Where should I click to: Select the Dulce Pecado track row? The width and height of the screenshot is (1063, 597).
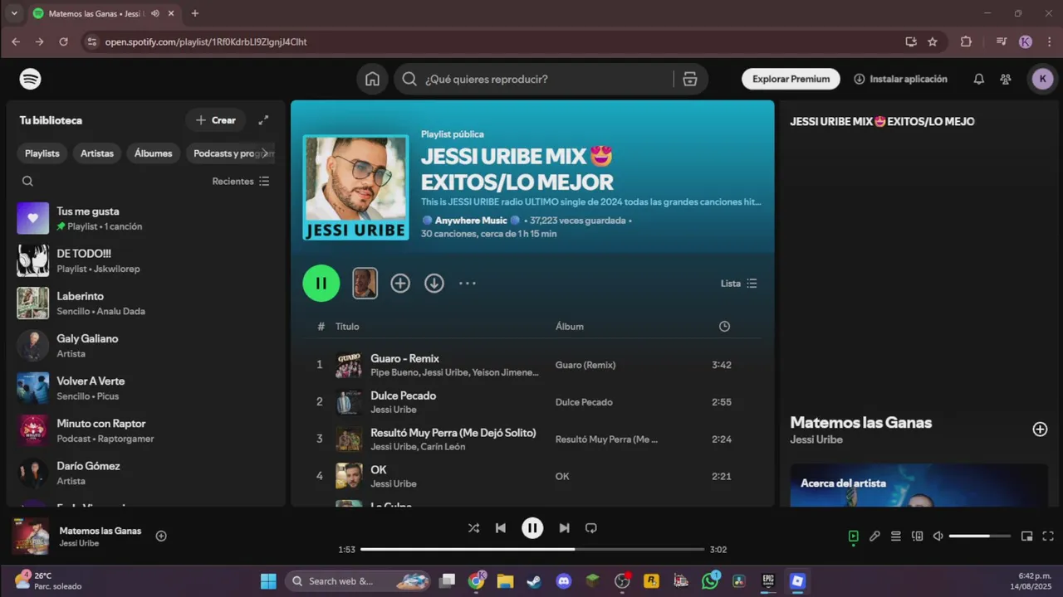pos(532,402)
